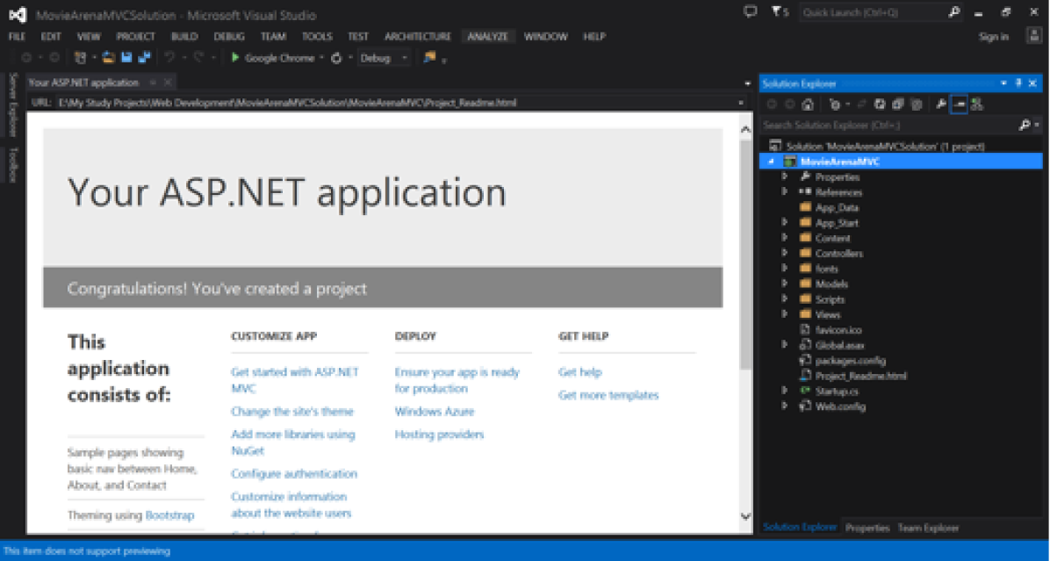Image resolution: width=1050 pixels, height=561 pixels.
Task: Click the page's vertical scrollbar down arrow
Action: coord(745,516)
